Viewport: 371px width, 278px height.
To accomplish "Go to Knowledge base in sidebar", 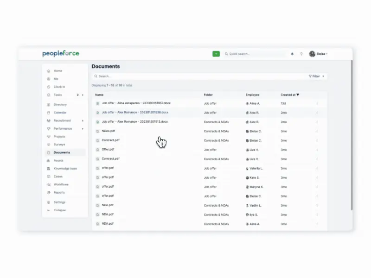I will pos(65,169).
